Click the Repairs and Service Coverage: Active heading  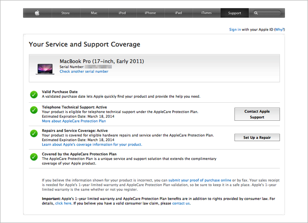(75, 131)
